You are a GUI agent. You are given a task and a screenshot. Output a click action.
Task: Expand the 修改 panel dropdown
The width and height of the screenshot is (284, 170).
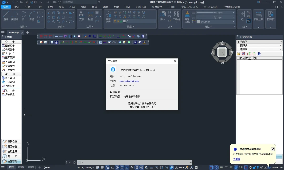click(x=61, y=27)
